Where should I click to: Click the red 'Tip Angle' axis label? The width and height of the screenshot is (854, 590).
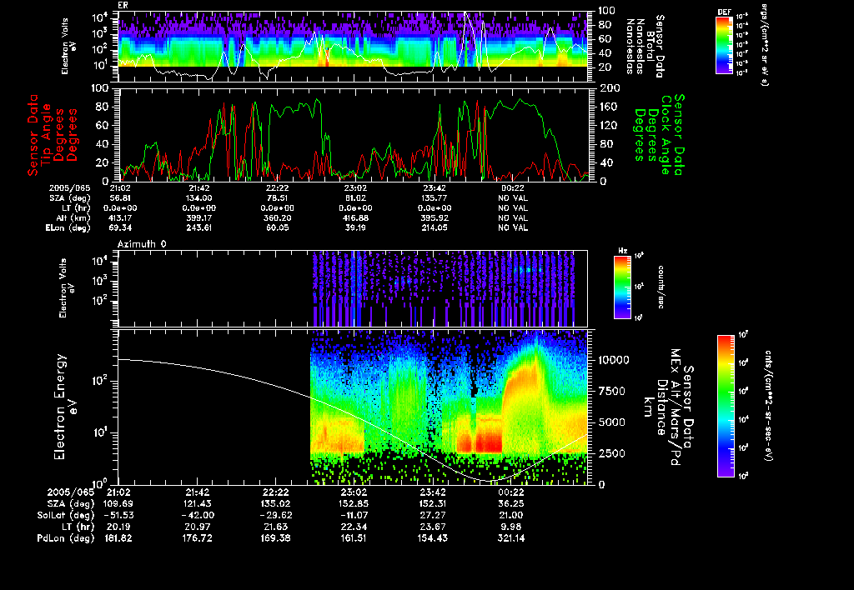47,135
